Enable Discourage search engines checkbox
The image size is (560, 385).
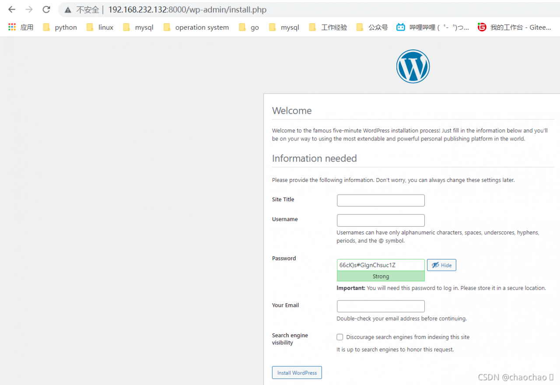click(339, 337)
